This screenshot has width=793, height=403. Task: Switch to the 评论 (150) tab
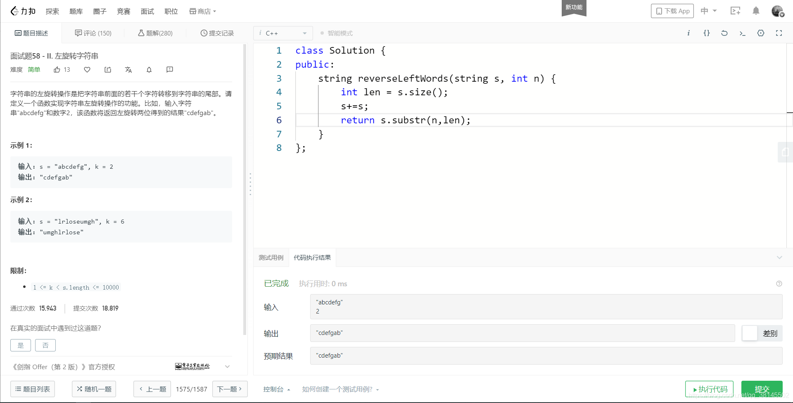click(93, 33)
